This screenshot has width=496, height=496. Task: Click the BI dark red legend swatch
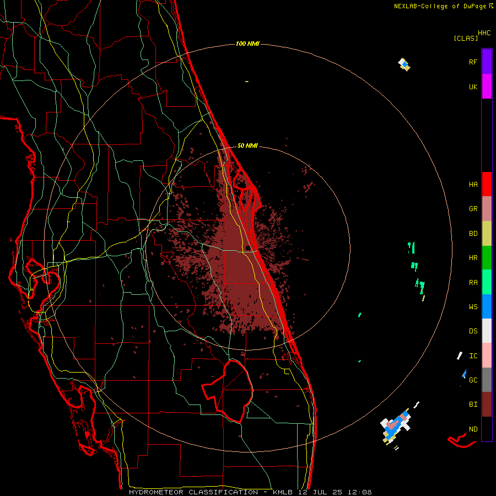487,405
